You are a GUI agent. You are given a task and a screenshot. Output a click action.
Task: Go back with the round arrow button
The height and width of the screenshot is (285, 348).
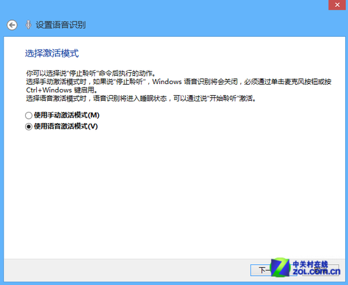[x=12, y=25]
